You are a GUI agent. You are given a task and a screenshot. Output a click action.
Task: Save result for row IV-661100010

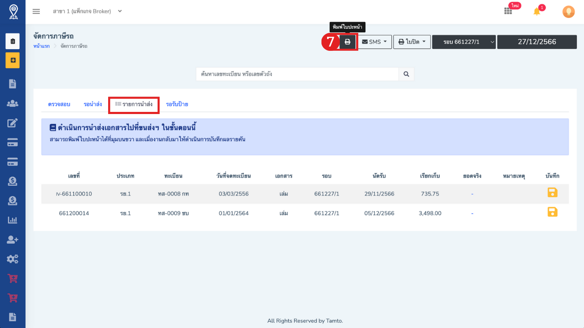coord(552,193)
